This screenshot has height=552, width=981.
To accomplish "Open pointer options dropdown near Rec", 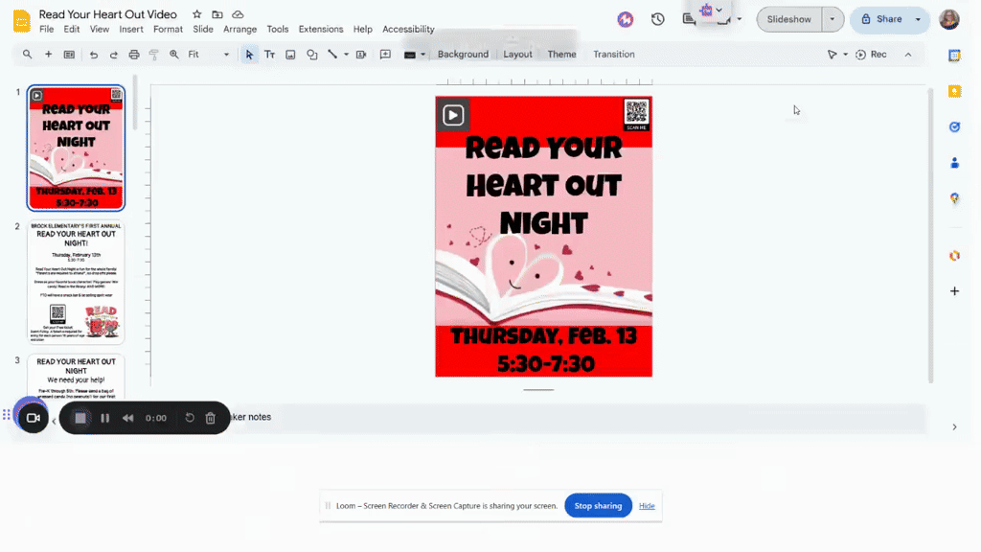I will [845, 55].
